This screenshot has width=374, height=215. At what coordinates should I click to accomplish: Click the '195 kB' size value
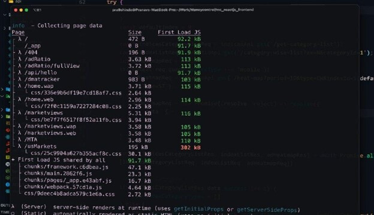(x=138, y=148)
